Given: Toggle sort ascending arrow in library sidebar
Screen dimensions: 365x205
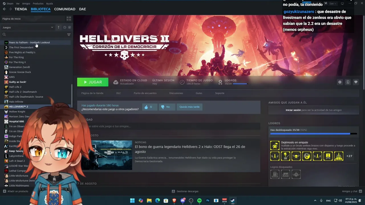Looking at the screenshot, I should click(58, 27).
